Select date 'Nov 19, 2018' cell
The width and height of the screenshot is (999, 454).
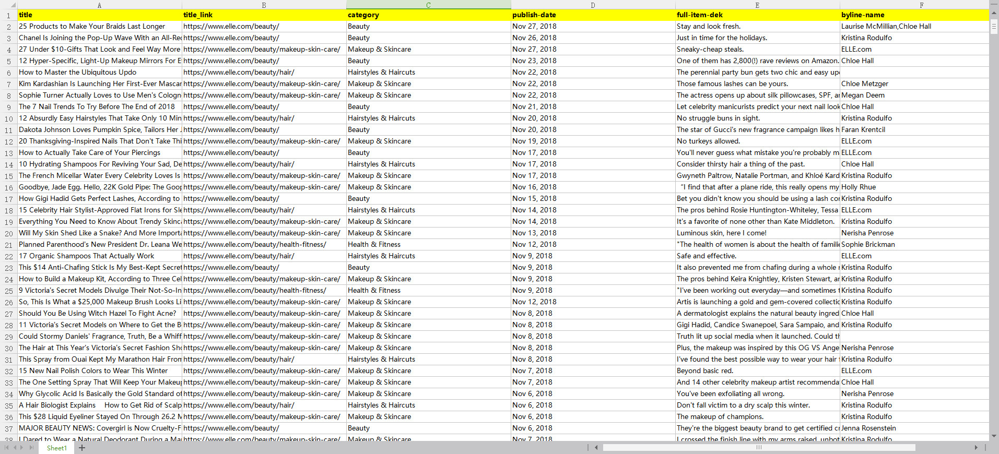point(593,141)
